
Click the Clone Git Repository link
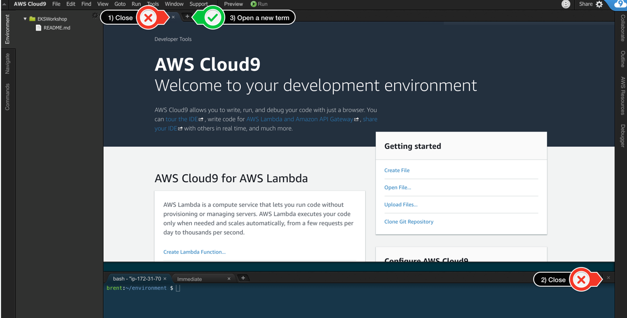pos(409,222)
